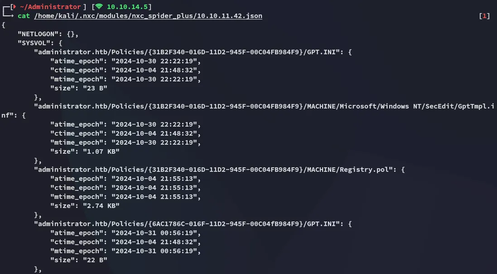
Task: Click the cat command word
Action: [24, 16]
